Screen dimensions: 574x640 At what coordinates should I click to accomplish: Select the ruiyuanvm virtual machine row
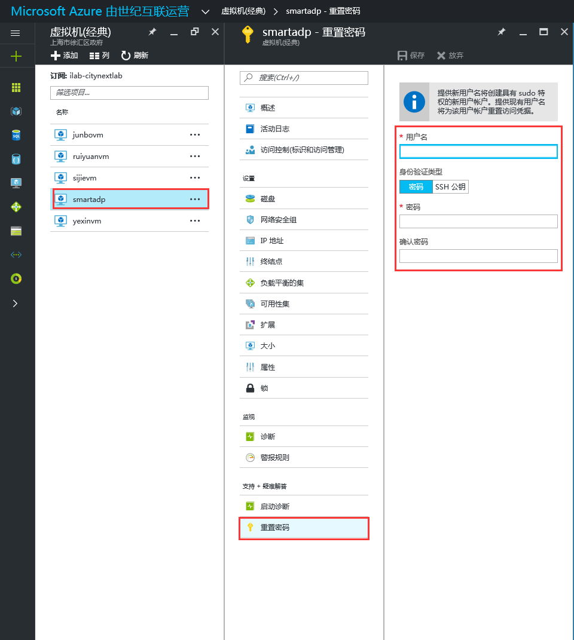tap(91, 157)
